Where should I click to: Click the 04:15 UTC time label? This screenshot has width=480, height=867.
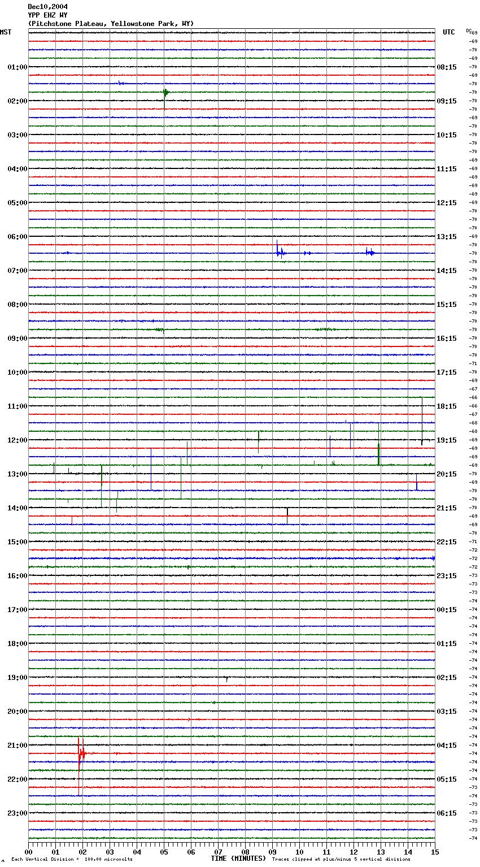447,745
